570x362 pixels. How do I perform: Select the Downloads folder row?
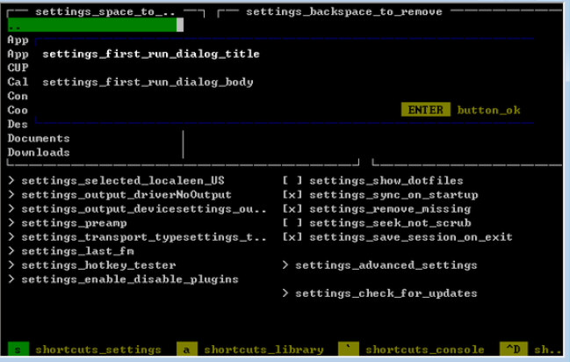click(x=39, y=152)
